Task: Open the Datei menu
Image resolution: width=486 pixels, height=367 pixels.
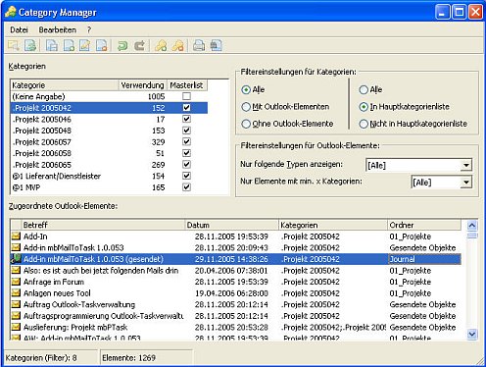Action: point(19,29)
